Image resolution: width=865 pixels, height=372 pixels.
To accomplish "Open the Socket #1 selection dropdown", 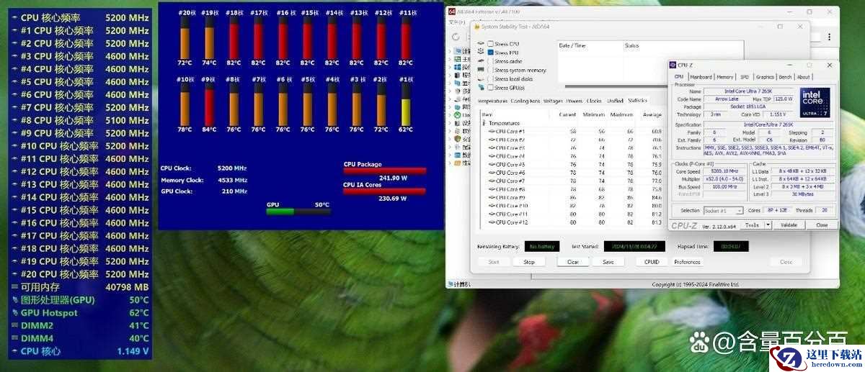I will [724, 211].
